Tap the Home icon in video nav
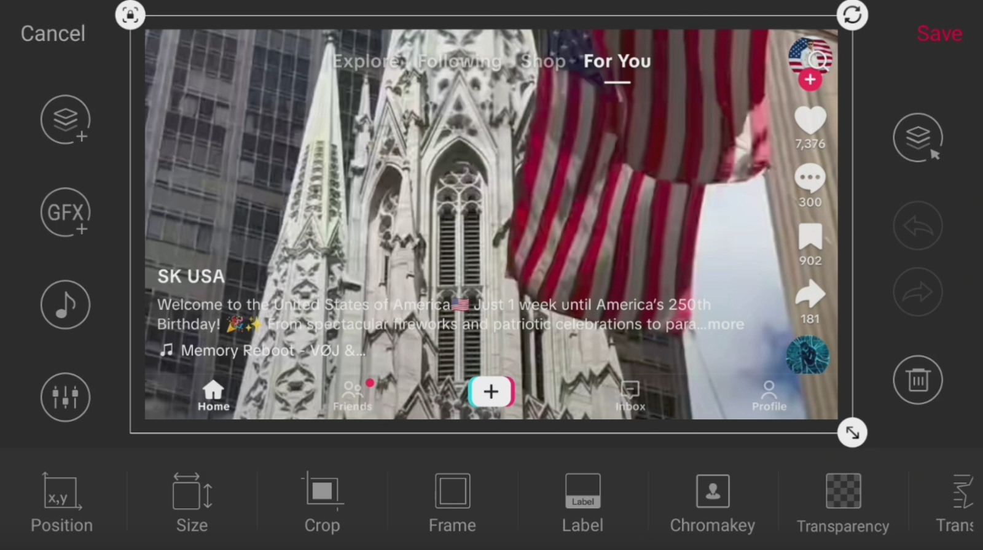This screenshot has height=550, width=983. 213,396
